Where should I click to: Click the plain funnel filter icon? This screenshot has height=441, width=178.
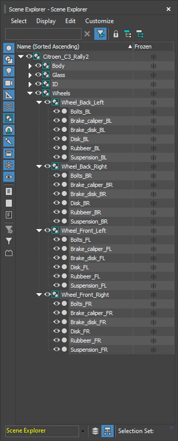point(9,241)
